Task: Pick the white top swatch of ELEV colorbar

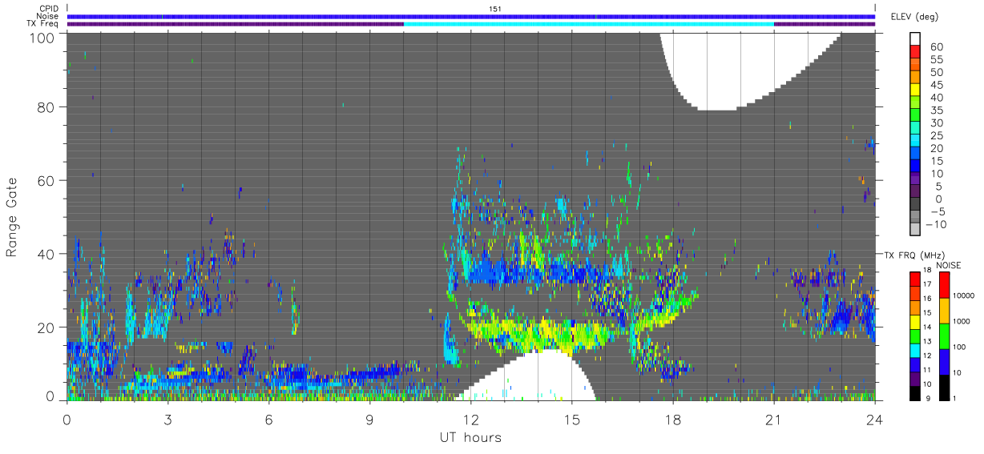Action: click(x=916, y=39)
